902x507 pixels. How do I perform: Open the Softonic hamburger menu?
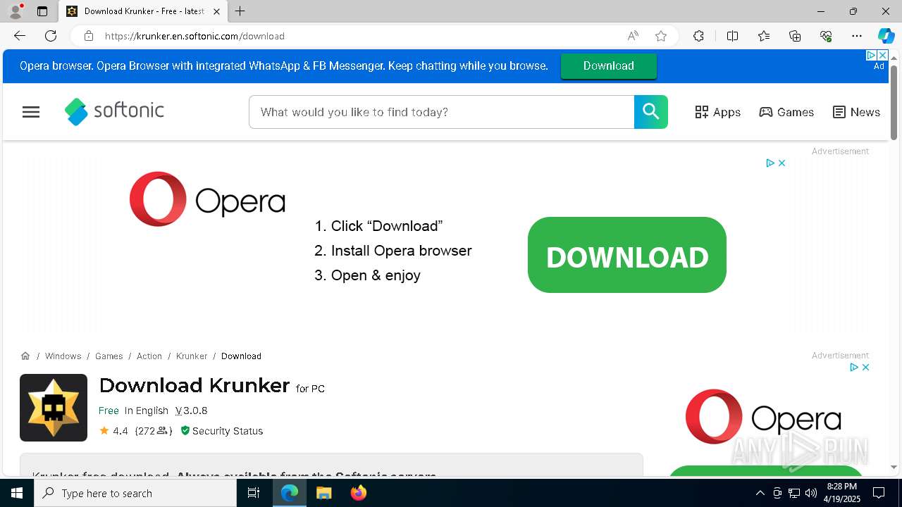[x=31, y=112]
